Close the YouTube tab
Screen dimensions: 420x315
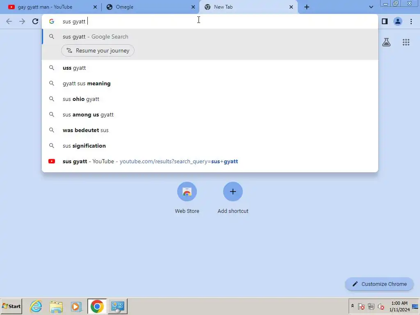[x=95, y=7]
